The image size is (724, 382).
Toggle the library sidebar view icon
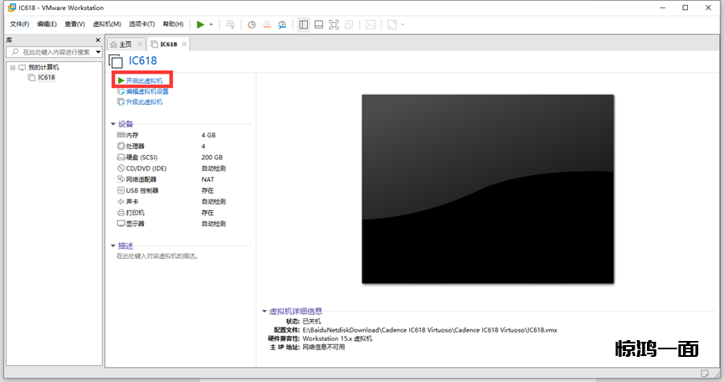[x=303, y=24]
